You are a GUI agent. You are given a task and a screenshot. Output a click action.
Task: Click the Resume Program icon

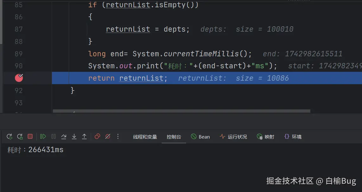point(43,136)
